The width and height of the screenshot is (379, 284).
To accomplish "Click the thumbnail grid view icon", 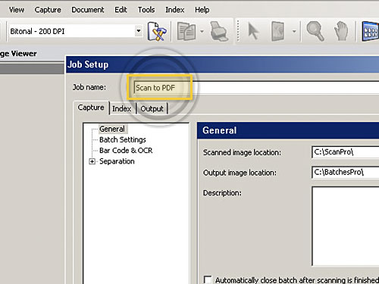I will (371, 32).
